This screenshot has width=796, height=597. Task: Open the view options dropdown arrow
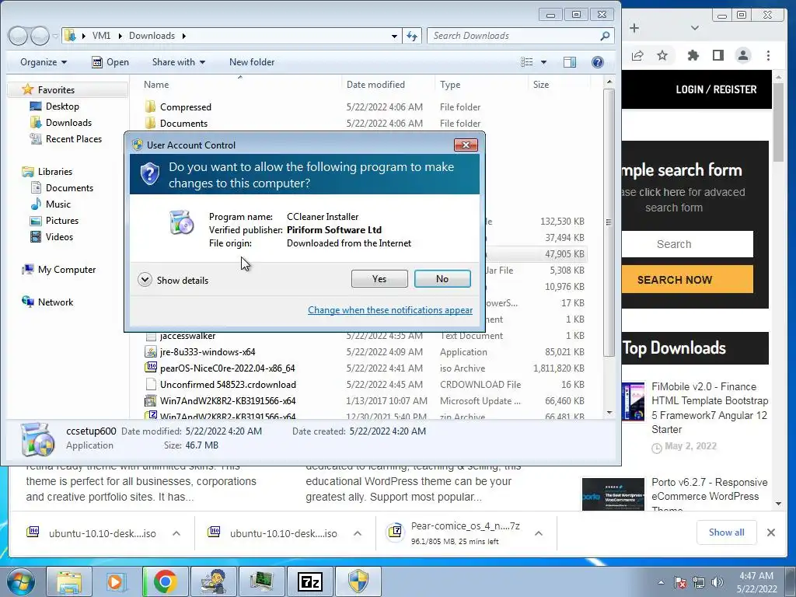click(543, 62)
